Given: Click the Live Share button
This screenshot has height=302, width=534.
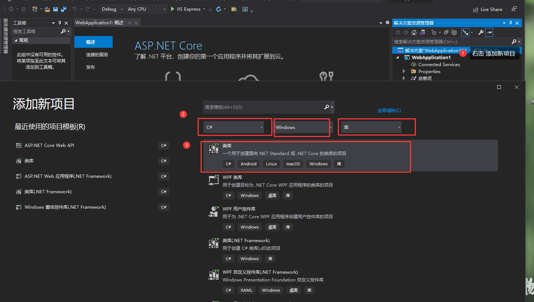Looking at the screenshot, I should pos(488,9).
